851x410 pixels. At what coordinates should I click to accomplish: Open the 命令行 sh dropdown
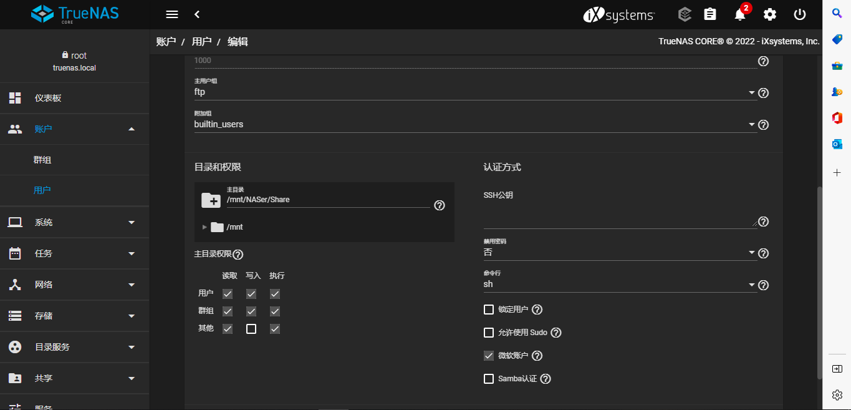[618, 285]
